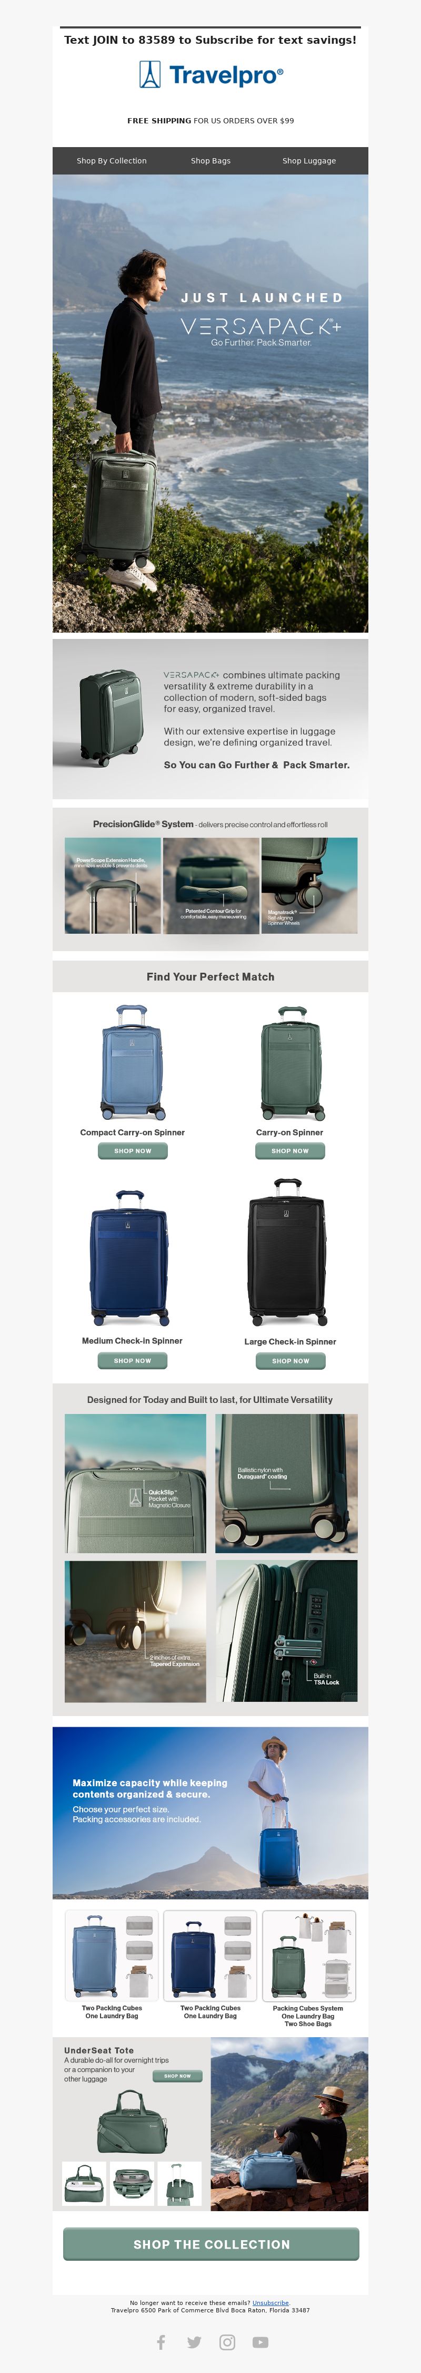
Task: Click the Versapack+ Just Launched hero banner
Action: tap(210, 403)
